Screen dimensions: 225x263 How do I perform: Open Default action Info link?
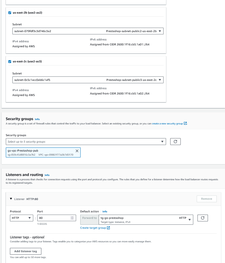[x=105, y=212]
